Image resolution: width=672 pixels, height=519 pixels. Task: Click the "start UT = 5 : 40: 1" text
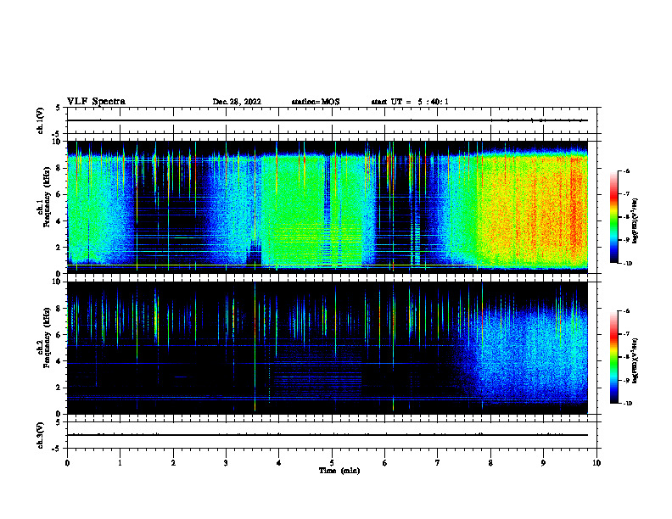click(x=410, y=102)
